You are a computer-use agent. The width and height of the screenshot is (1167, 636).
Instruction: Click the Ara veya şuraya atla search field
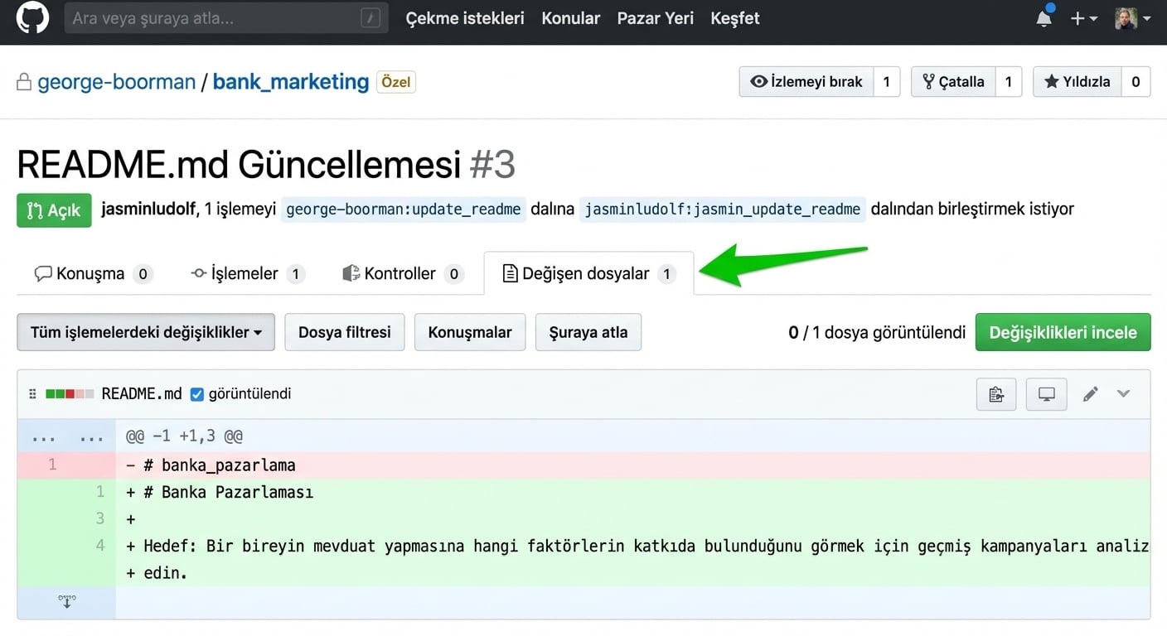coord(215,18)
